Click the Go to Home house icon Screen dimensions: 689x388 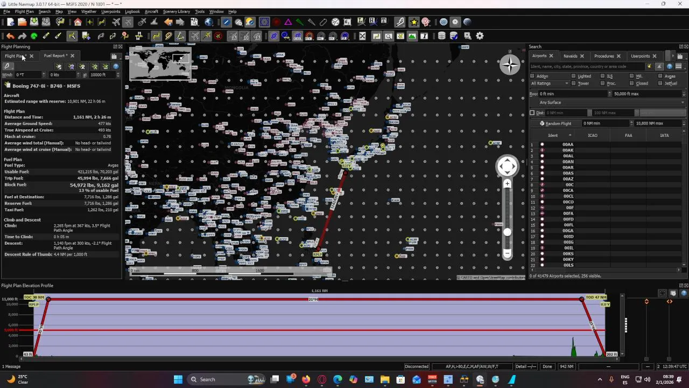pos(78,22)
